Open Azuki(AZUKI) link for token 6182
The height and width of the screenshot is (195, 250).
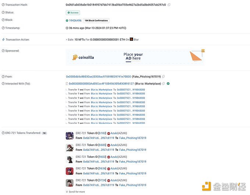[119, 133]
